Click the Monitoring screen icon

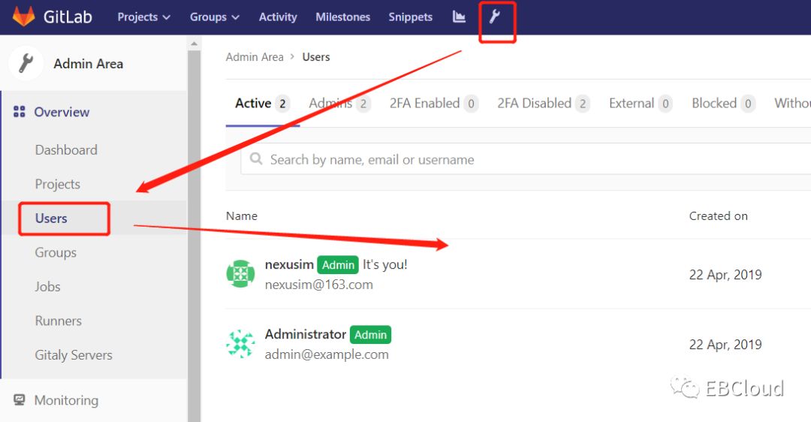tap(20, 400)
